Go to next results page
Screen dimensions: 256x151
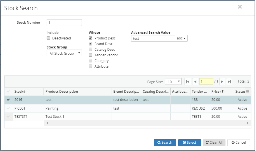222,82
